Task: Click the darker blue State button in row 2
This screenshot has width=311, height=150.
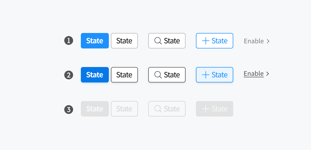Action: pos(95,75)
